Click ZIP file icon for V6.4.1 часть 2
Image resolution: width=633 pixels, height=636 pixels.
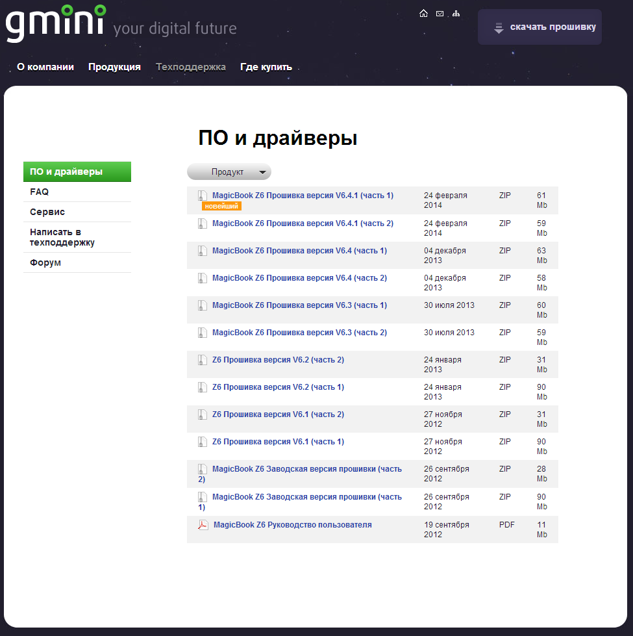pos(202,223)
